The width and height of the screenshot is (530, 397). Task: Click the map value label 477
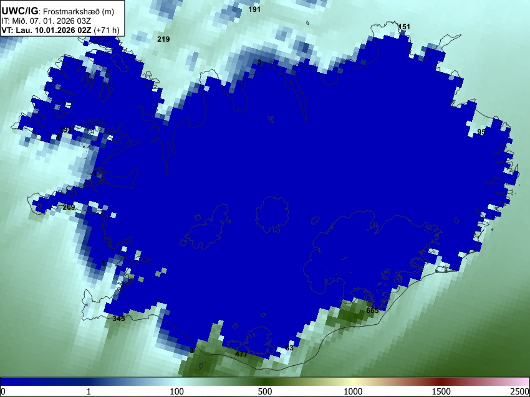tap(241, 354)
